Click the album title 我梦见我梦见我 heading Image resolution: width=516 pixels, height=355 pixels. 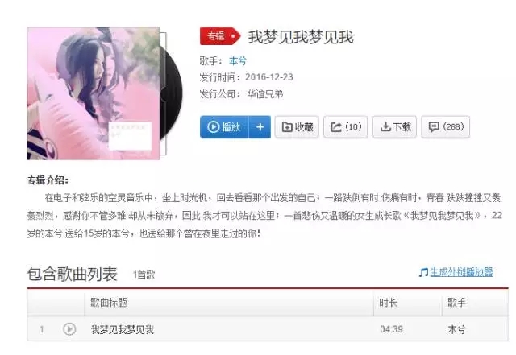pyautogui.click(x=301, y=37)
